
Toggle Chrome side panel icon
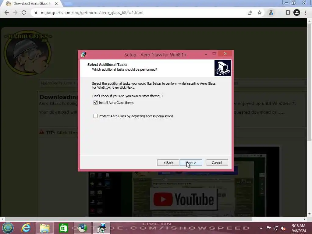(x=288, y=12)
